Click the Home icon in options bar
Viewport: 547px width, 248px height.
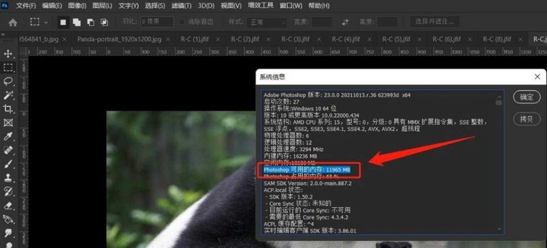(x=13, y=23)
